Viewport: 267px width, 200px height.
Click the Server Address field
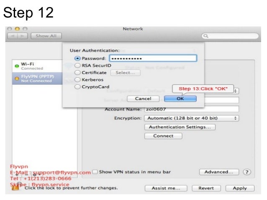coord(221,100)
